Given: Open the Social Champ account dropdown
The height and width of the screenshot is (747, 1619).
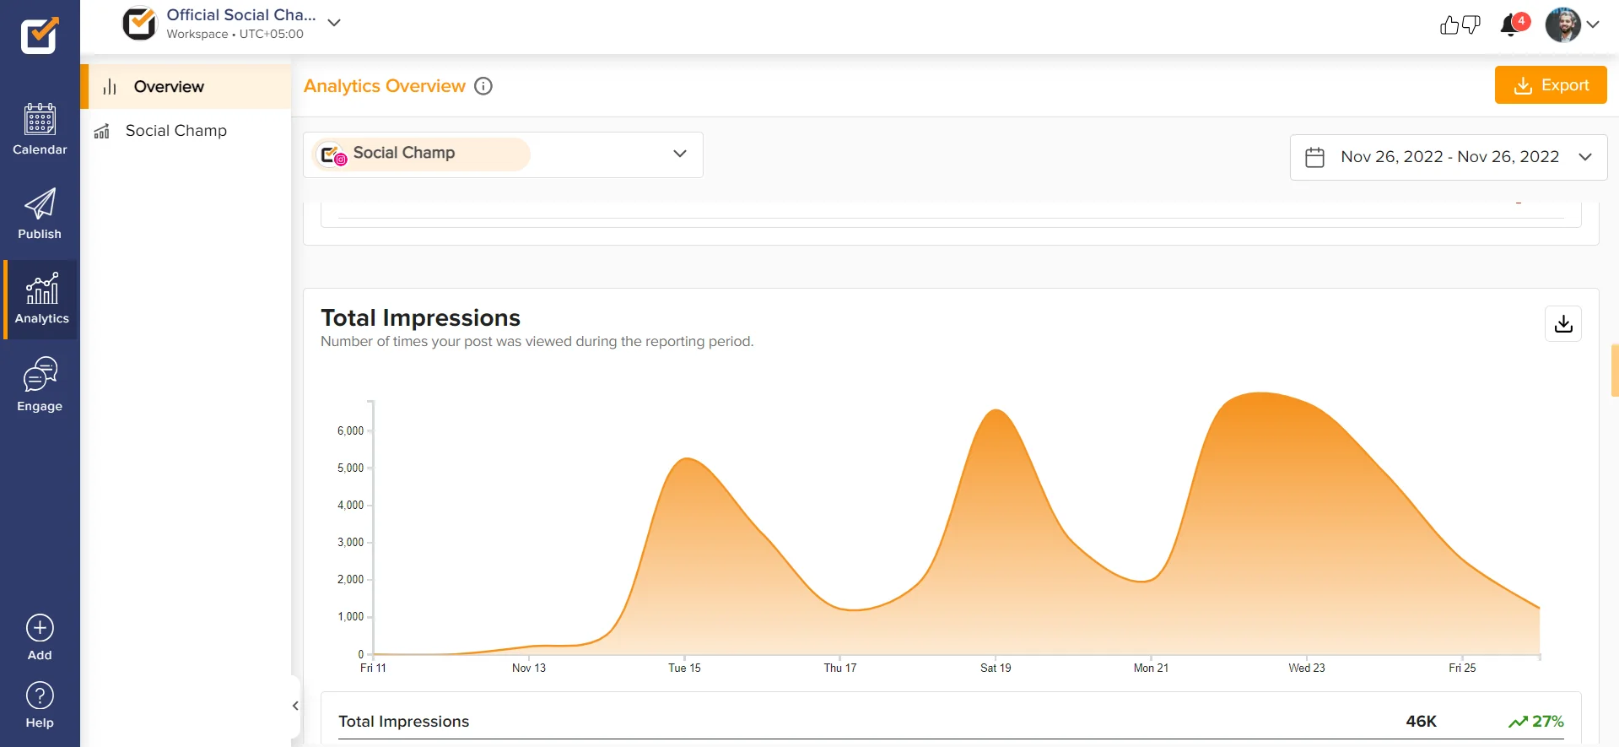Looking at the screenshot, I should 503,154.
